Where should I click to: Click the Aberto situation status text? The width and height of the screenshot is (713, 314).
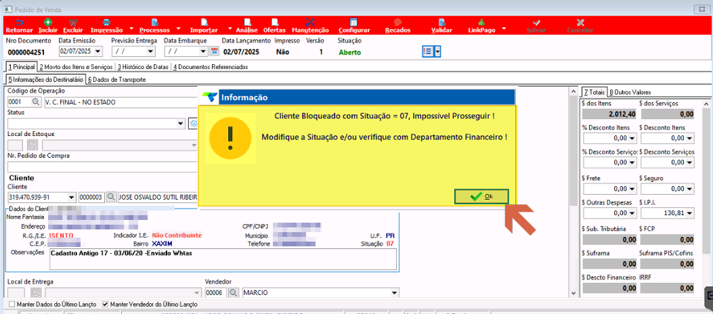[x=349, y=52]
